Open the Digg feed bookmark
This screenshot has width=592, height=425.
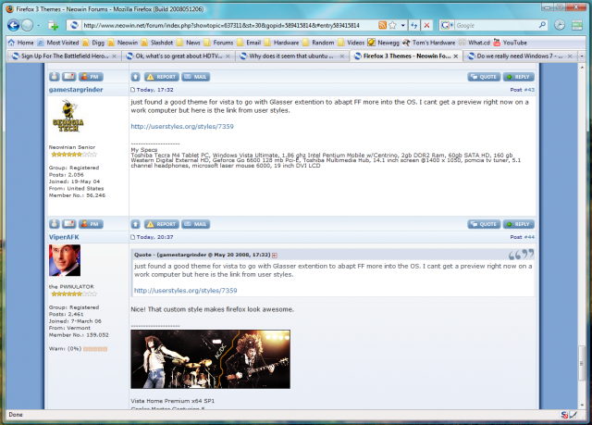(93, 43)
